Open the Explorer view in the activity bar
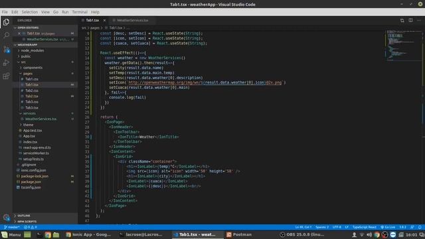 (6, 22)
